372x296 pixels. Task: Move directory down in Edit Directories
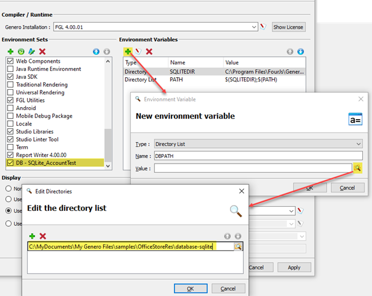coord(238,236)
